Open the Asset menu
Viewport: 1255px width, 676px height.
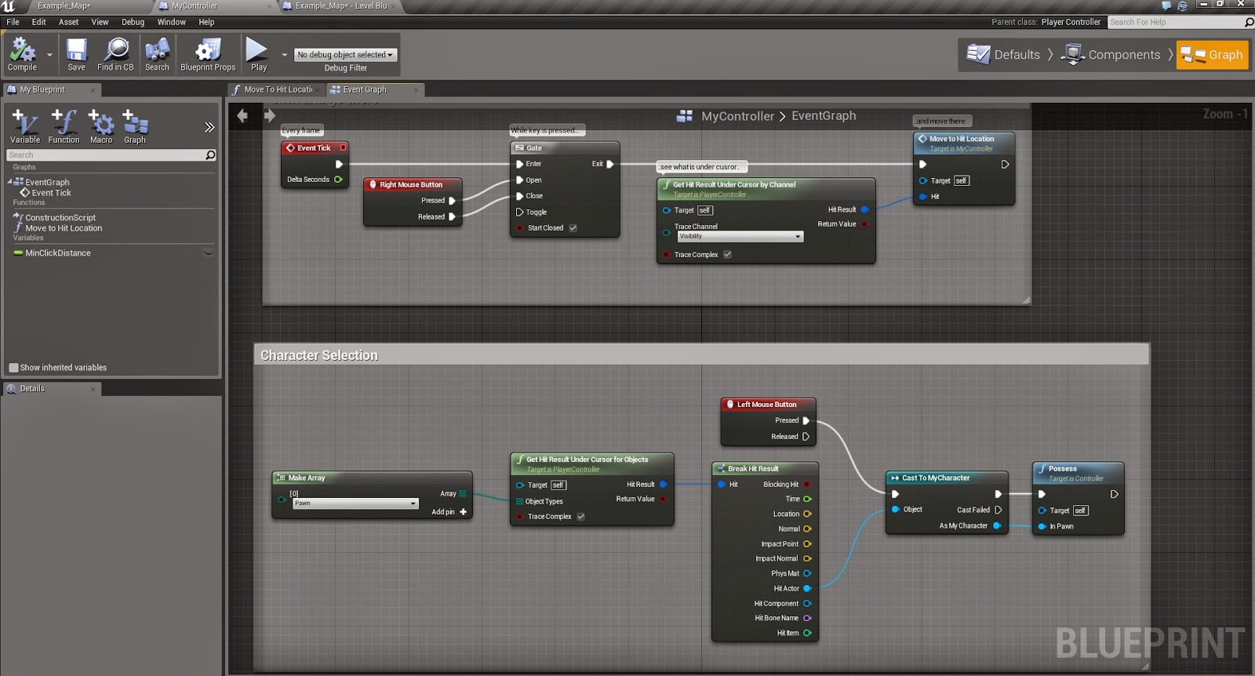69,22
